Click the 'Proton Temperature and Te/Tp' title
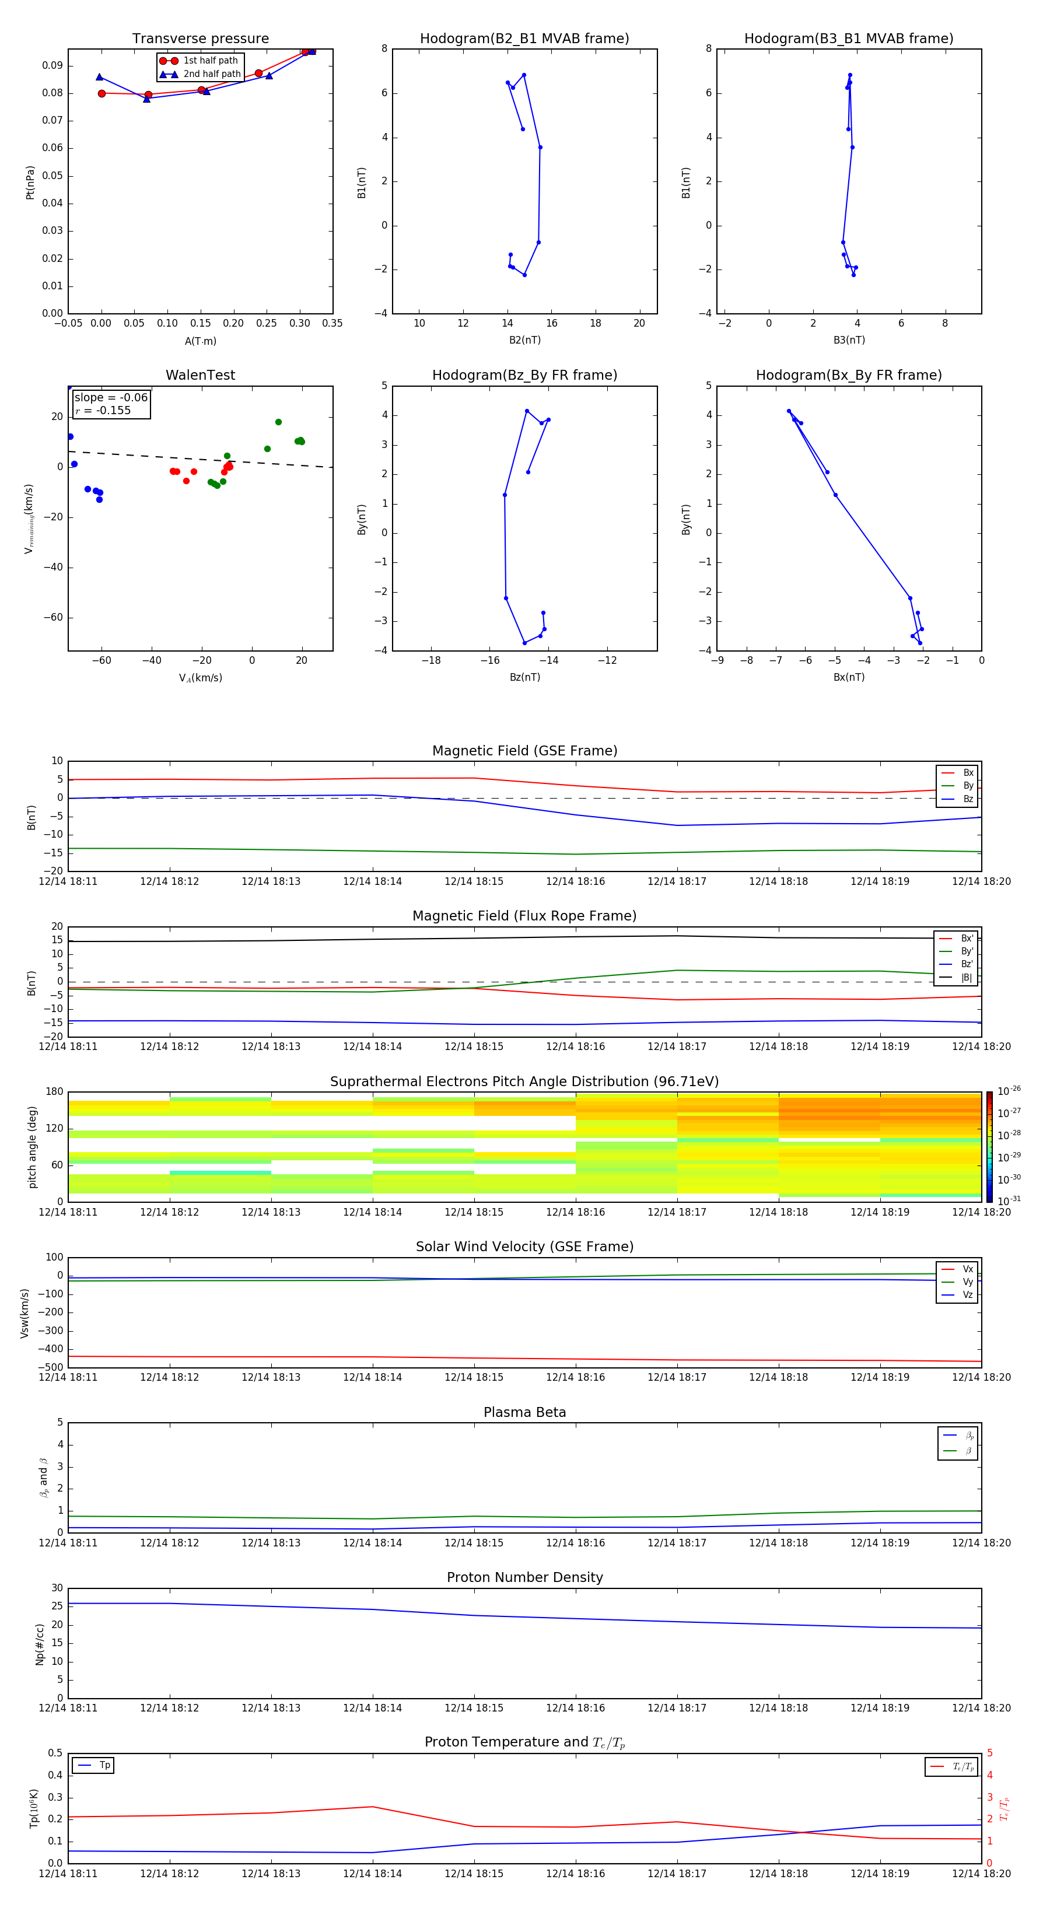This screenshot has width=1050, height=1925. click(524, 1742)
